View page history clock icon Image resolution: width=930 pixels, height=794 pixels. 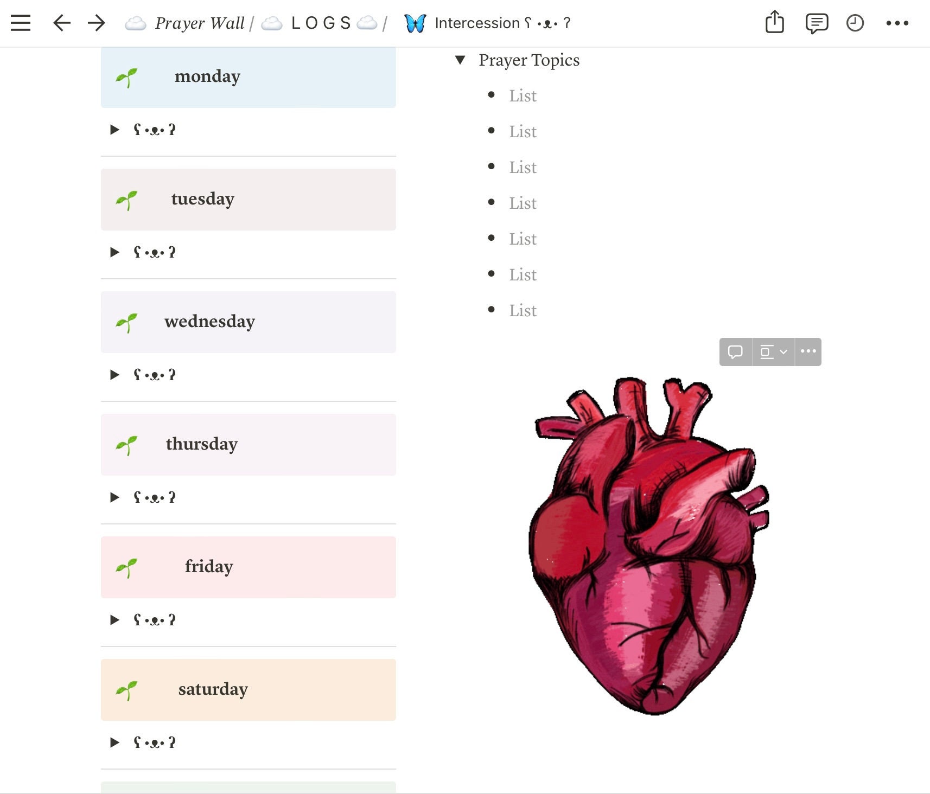855,23
